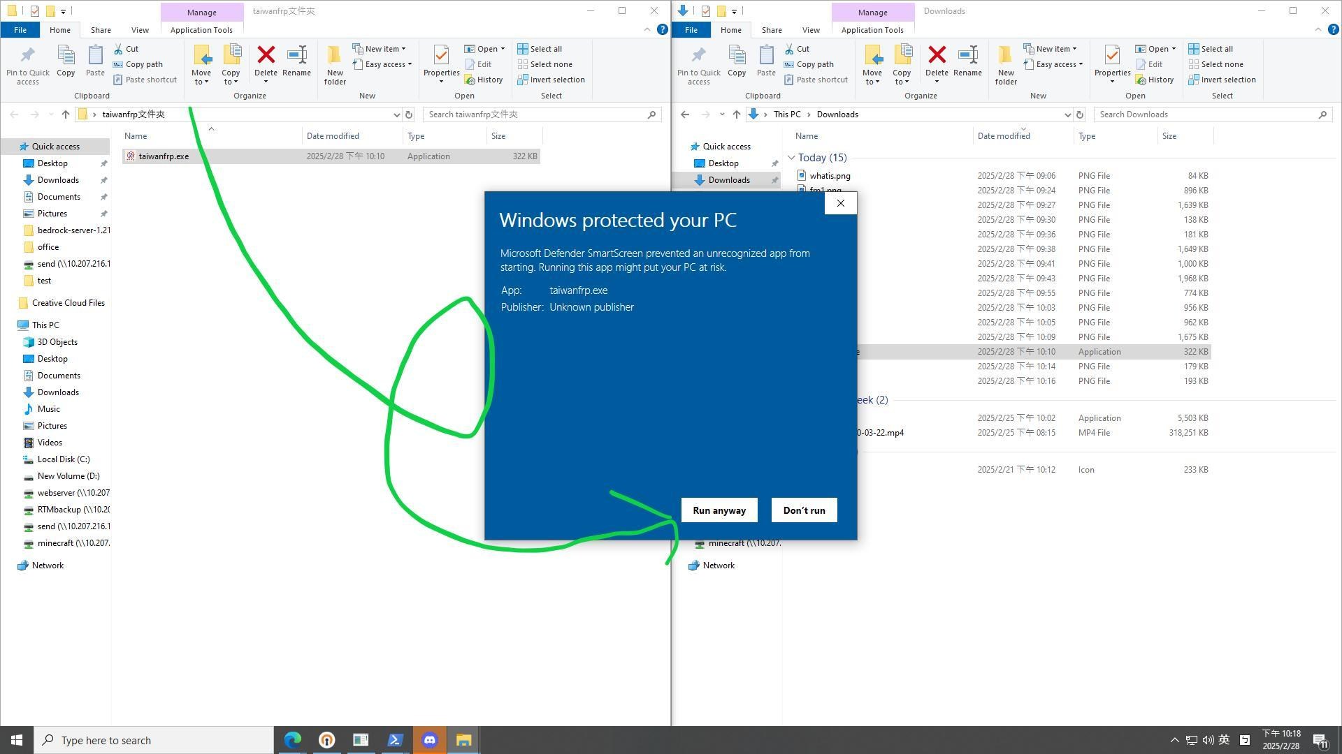Open address history dropdown in Downloads window
The height and width of the screenshot is (754, 1342).
point(1067,114)
